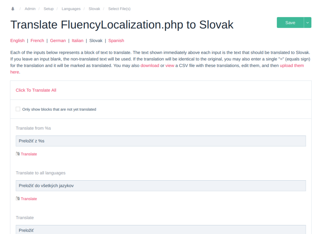Choose the Italian language link
The height and width of the screenshot is (234, 322).
(78, 40)
